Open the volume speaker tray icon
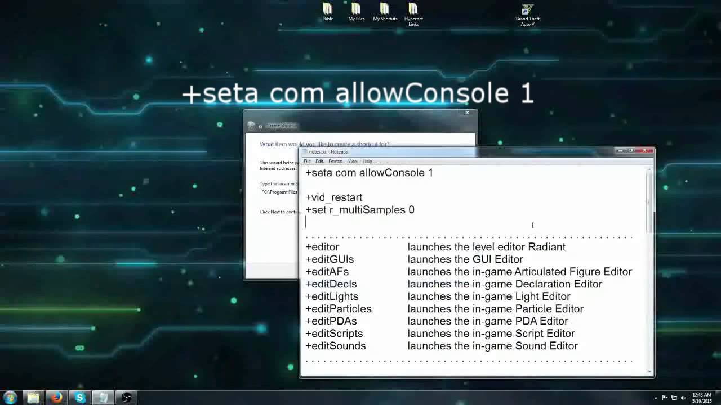Screen dimensions: 721x405 [x=683, y=398]
